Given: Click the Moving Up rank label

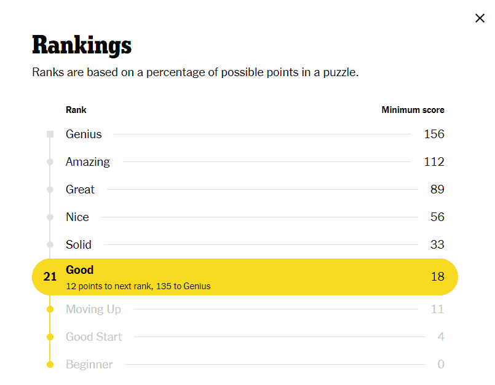Looking at the screenshot, I should pyautogui.click(x=93, y=309).
